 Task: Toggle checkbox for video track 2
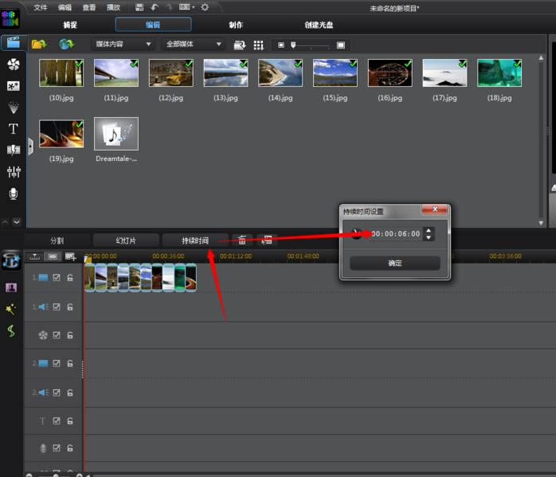pos(57,363)
